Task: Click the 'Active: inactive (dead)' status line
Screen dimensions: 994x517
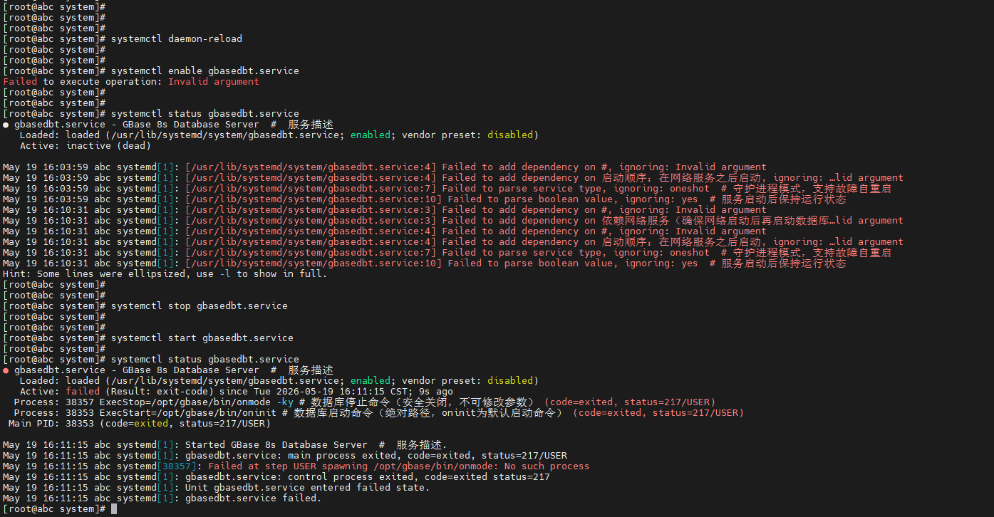Action: 86,146
